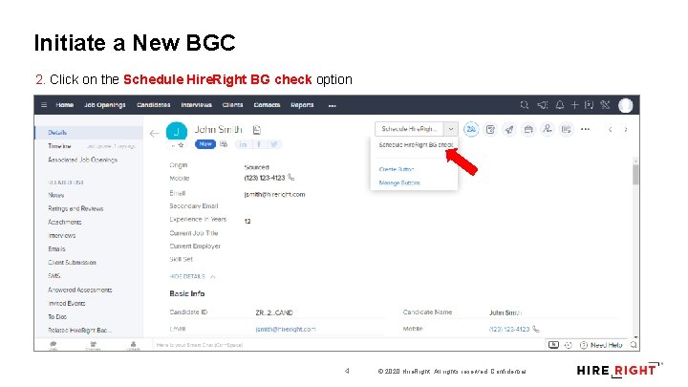Viewport: 688px width, 387px height.
Task: Click the Schedule HireRigh... button
Action: point(409,129)
